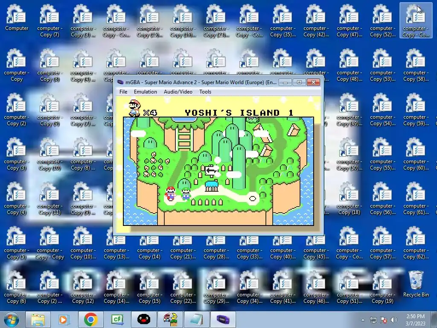Select the computer - Copy (45) shortcut
This screenshot has width=437, height=328.
(x=316, y=248)
